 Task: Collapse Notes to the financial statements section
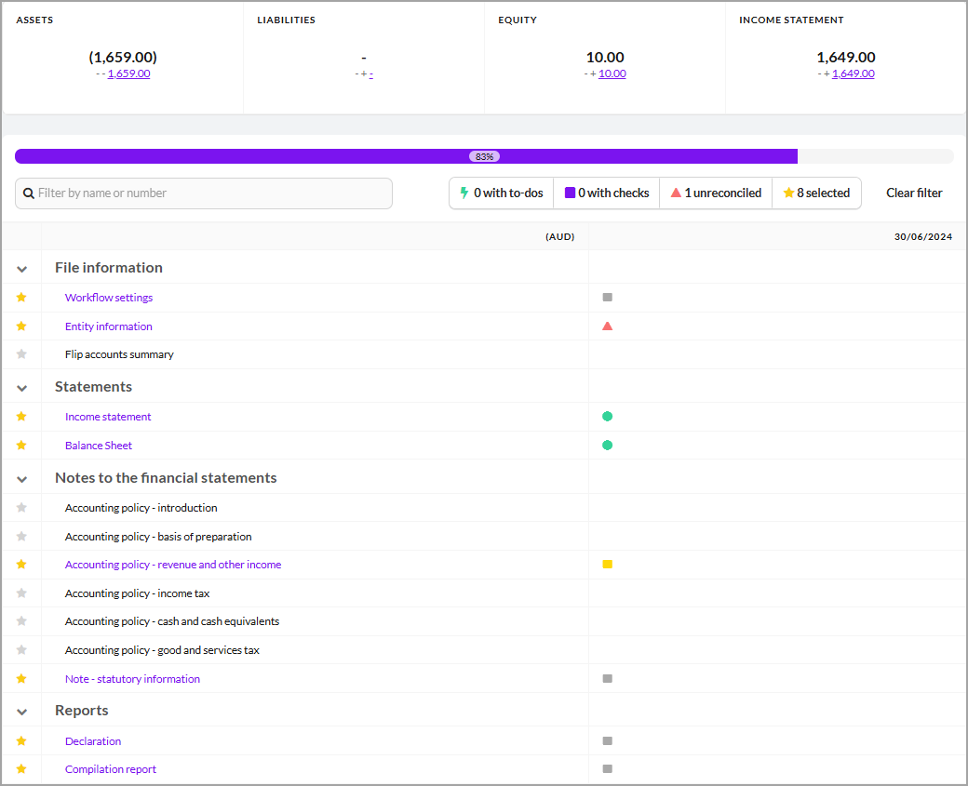pyautogui.click(x=22, y=479)
